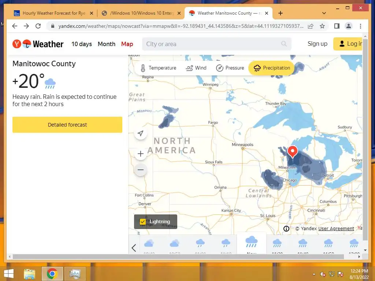Click the Winnipeg label on map
Image resolution: width=375 pixels, height=281 pixels.
(x=211, y=85)
